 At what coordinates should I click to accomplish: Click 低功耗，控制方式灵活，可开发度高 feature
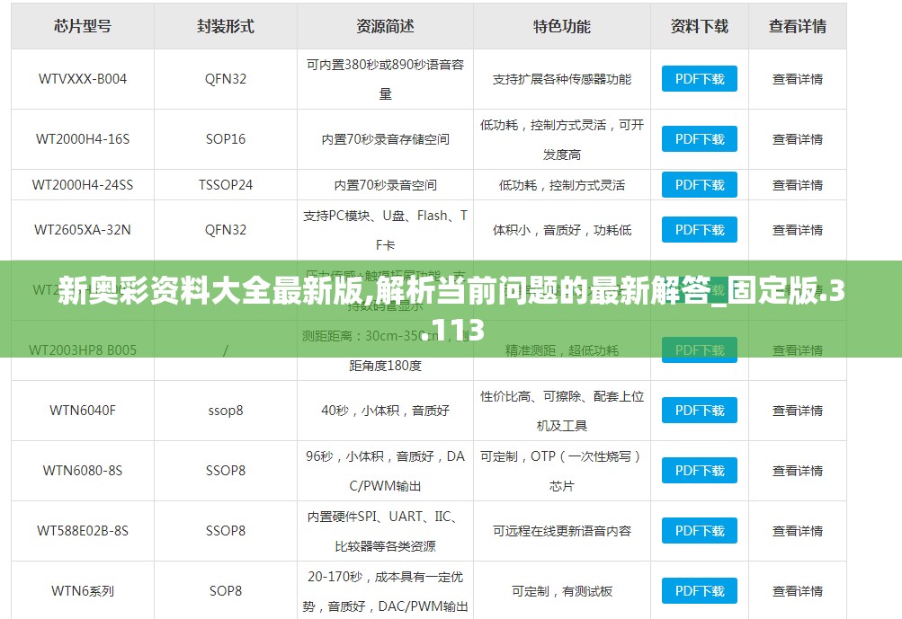point(562,139)
